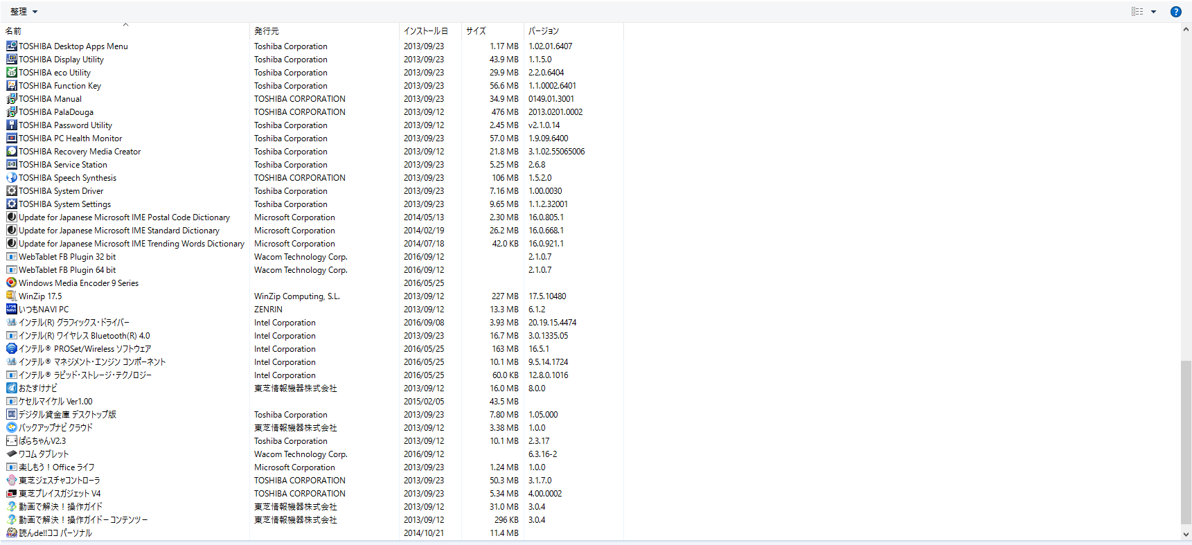Click the TOSHIBA Desktop Apps Menu icon
The image size is (1192, 545).
click(x=11, y=46)
